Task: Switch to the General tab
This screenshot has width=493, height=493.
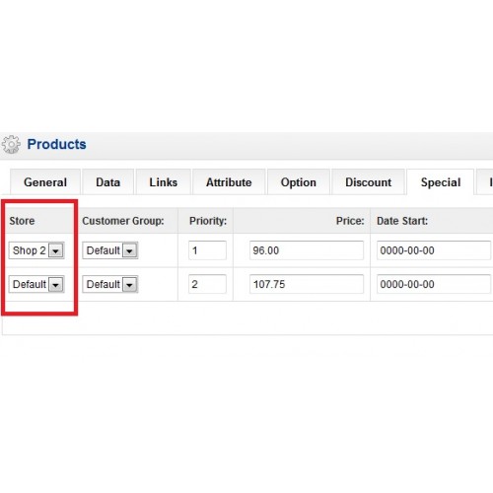Action: click(45, 182)
